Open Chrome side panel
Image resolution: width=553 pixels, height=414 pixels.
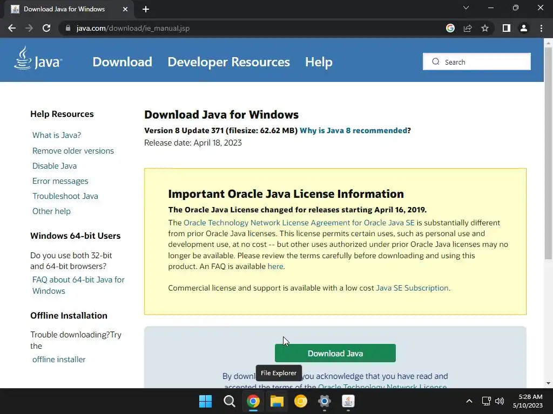pos(507,28)
